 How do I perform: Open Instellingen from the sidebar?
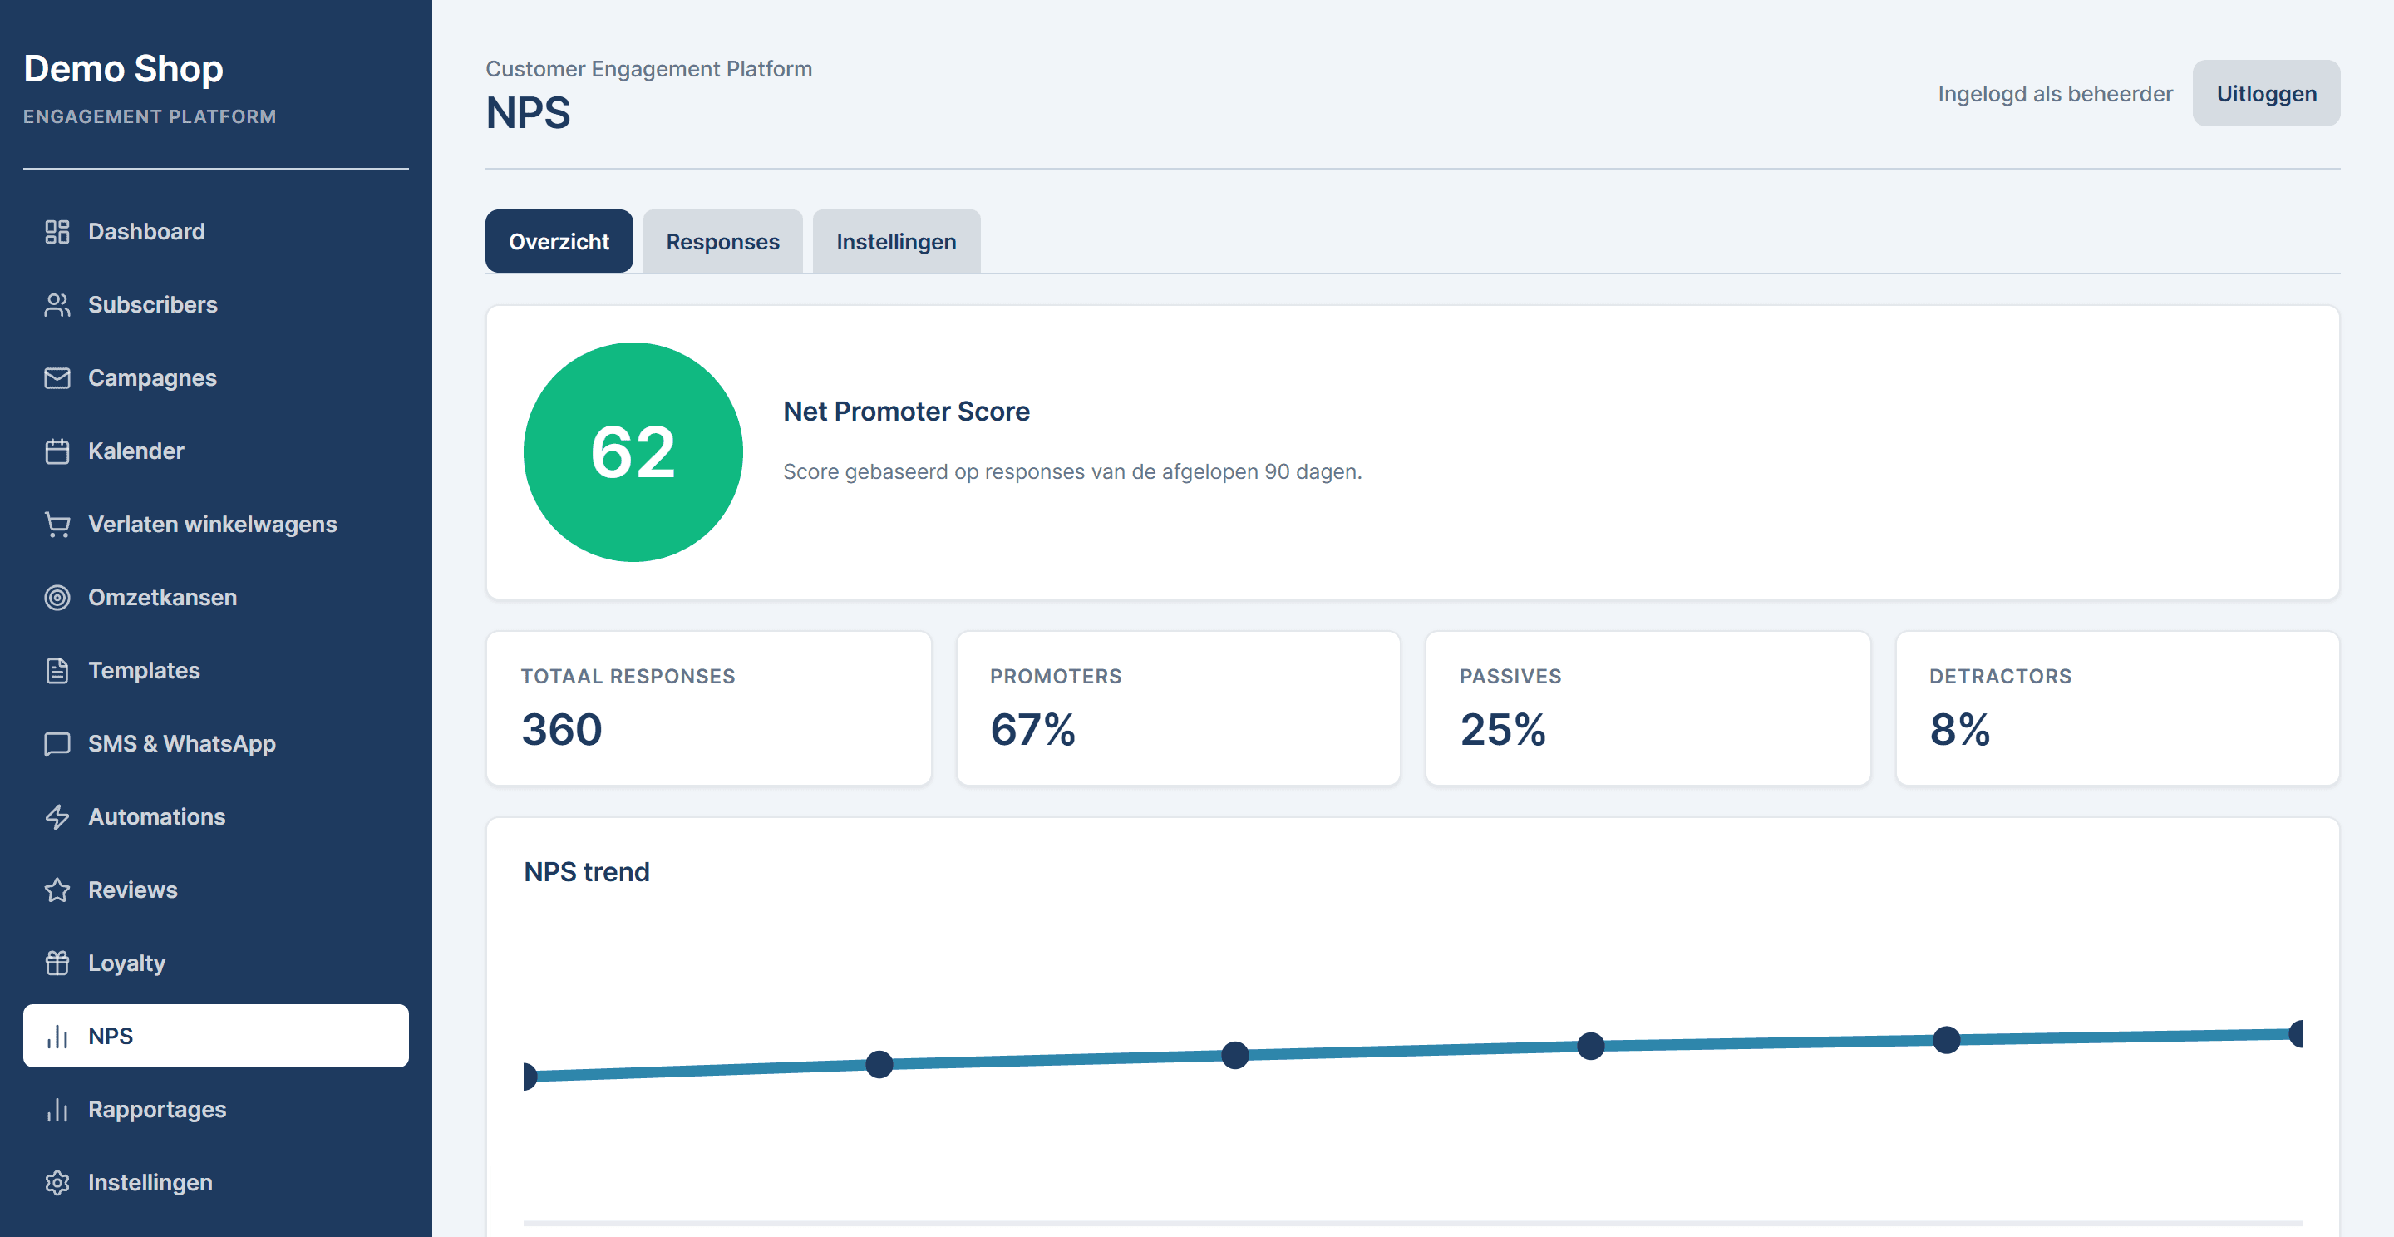point(215,1182)
